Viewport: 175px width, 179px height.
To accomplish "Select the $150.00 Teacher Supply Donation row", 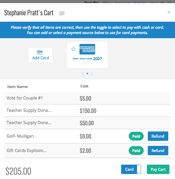I will [x=88, y=111].
